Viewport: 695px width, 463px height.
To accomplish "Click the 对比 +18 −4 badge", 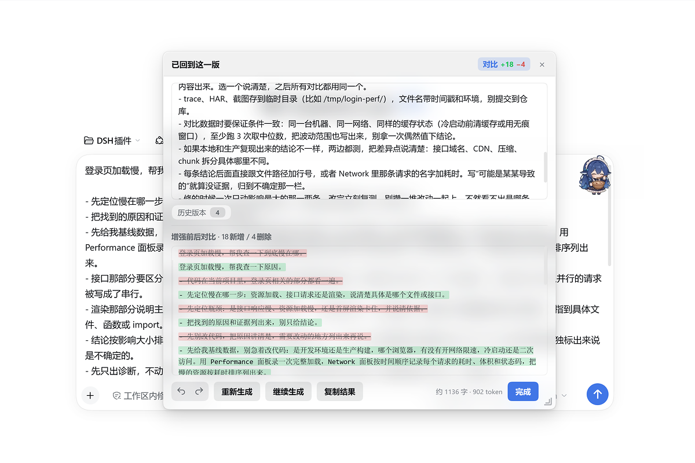I will pyautogui.click(x=504, y=64).
